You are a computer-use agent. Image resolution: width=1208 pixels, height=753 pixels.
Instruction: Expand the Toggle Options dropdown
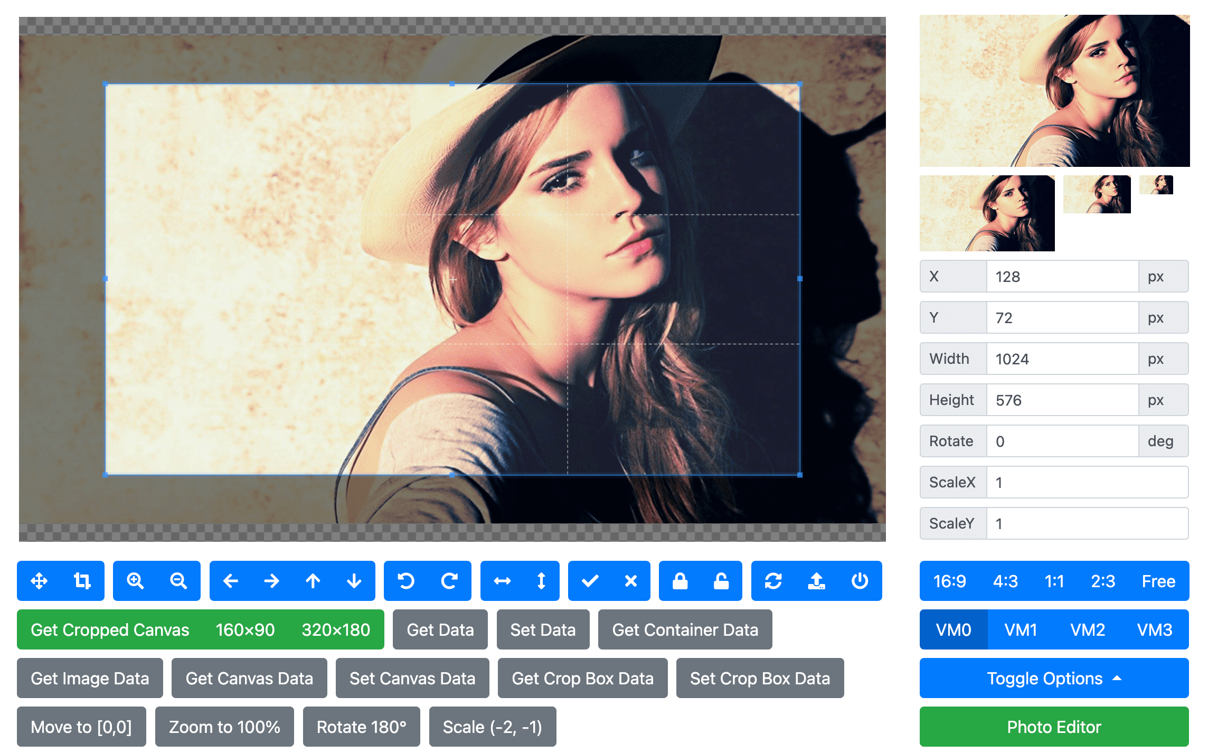pyautogui.click(x=1054, y=678)
